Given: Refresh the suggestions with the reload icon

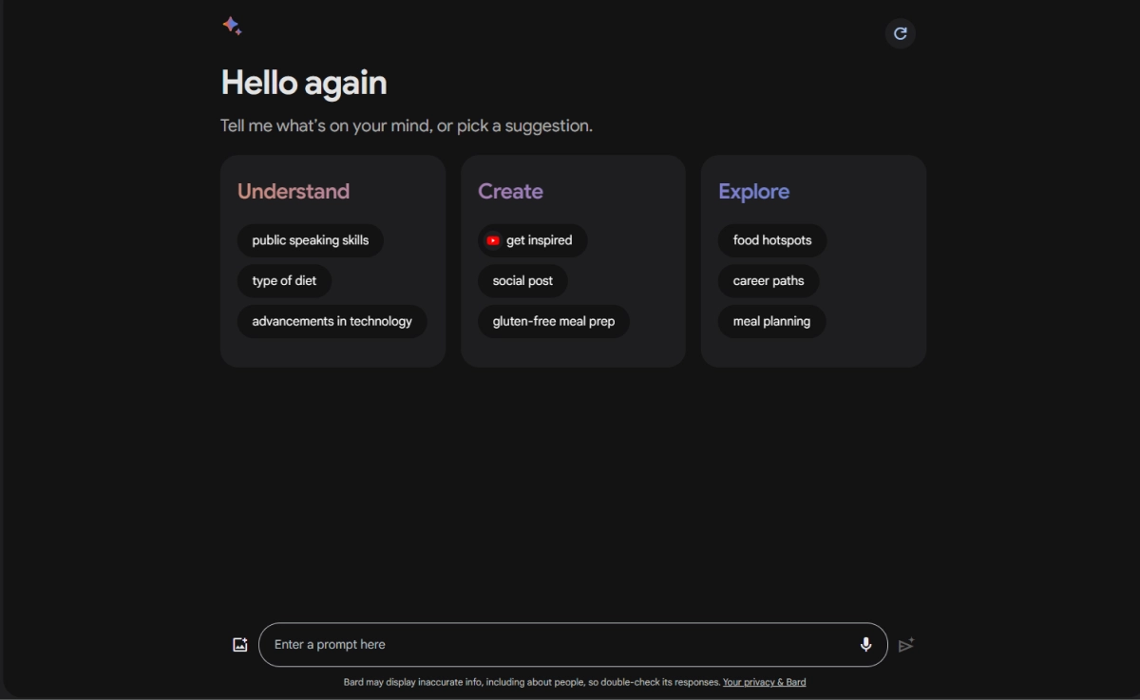Looking at the screenshot, I should tap(901, 33).
